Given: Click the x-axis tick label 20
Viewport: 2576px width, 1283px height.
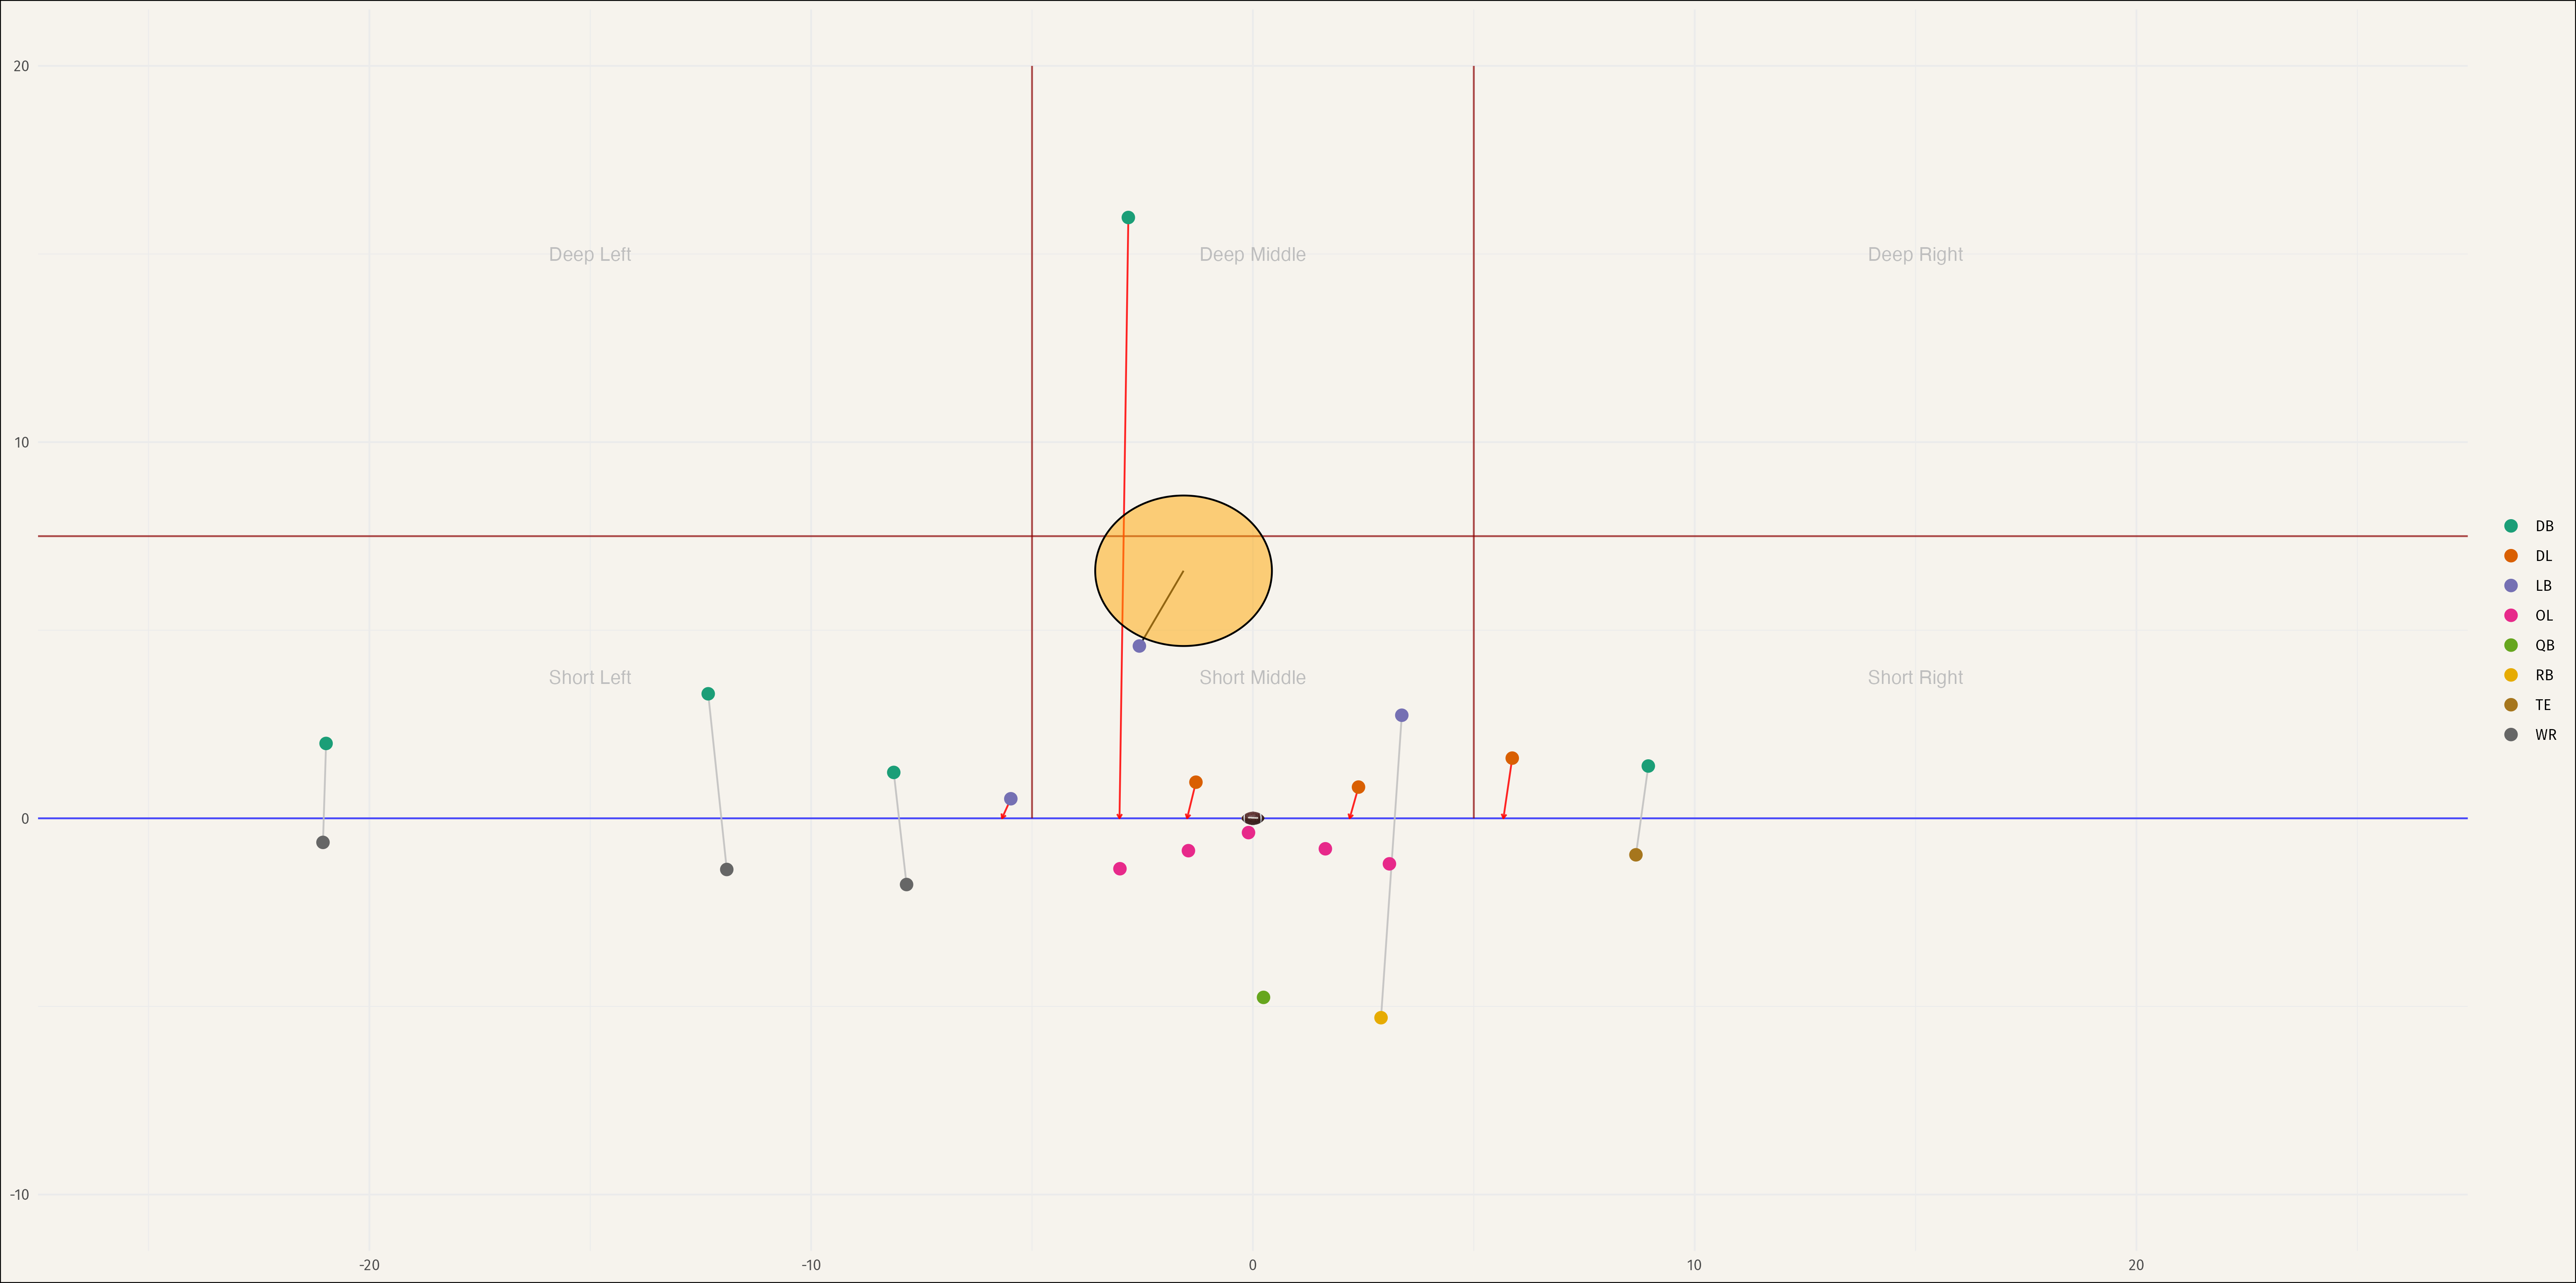Looking at the screenshot, I should [x=2136, y=1265].
